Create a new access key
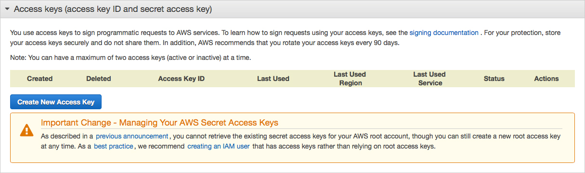 coord(56,102)
